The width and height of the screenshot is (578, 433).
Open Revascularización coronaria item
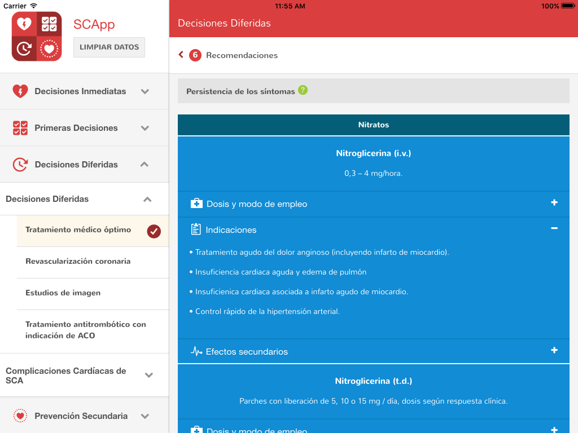[x=93, y=263]
